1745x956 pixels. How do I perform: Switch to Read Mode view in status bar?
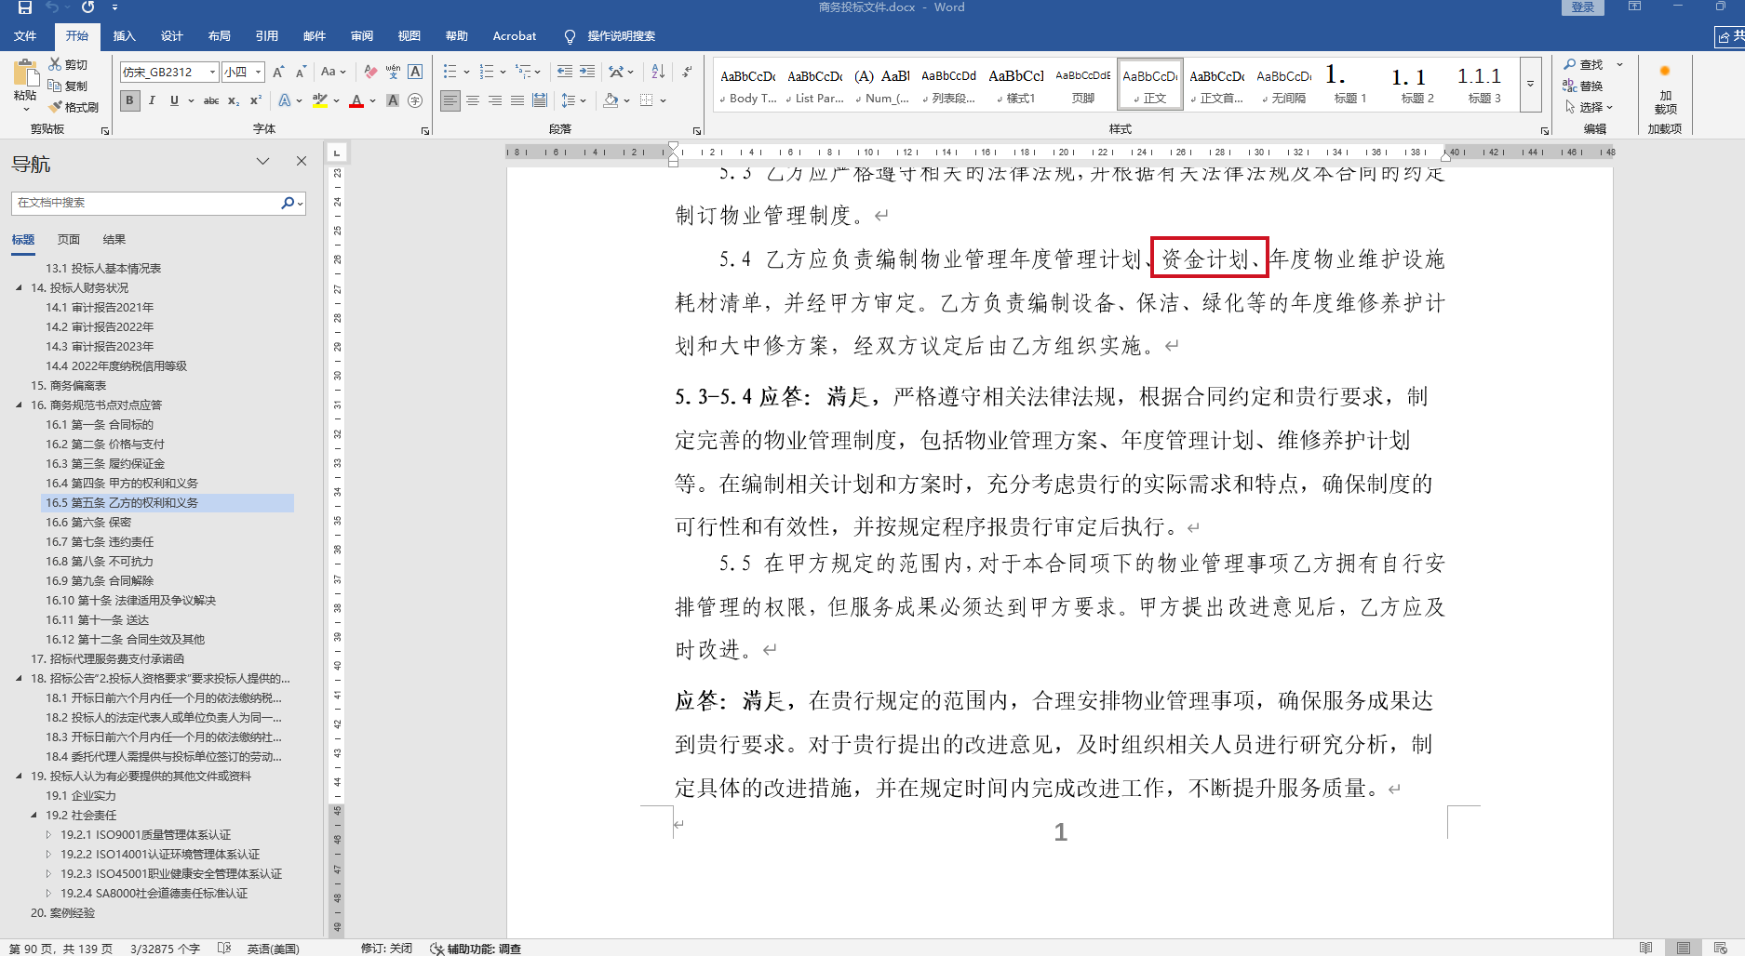tap(1645, 948)
